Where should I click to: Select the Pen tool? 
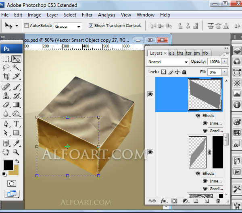(x=6, y=124)
